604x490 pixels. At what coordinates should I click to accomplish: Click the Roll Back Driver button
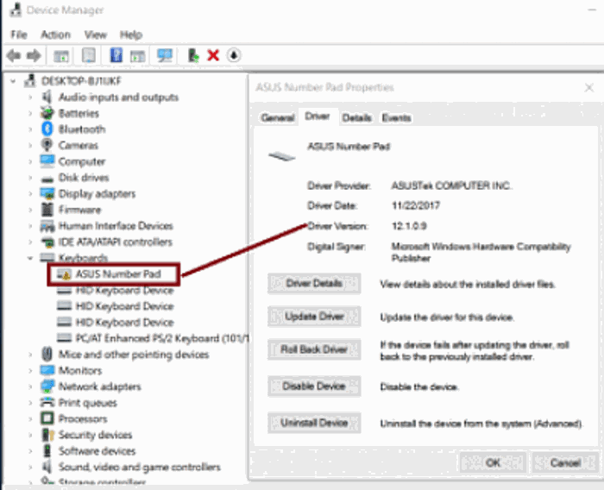[314, 349]
